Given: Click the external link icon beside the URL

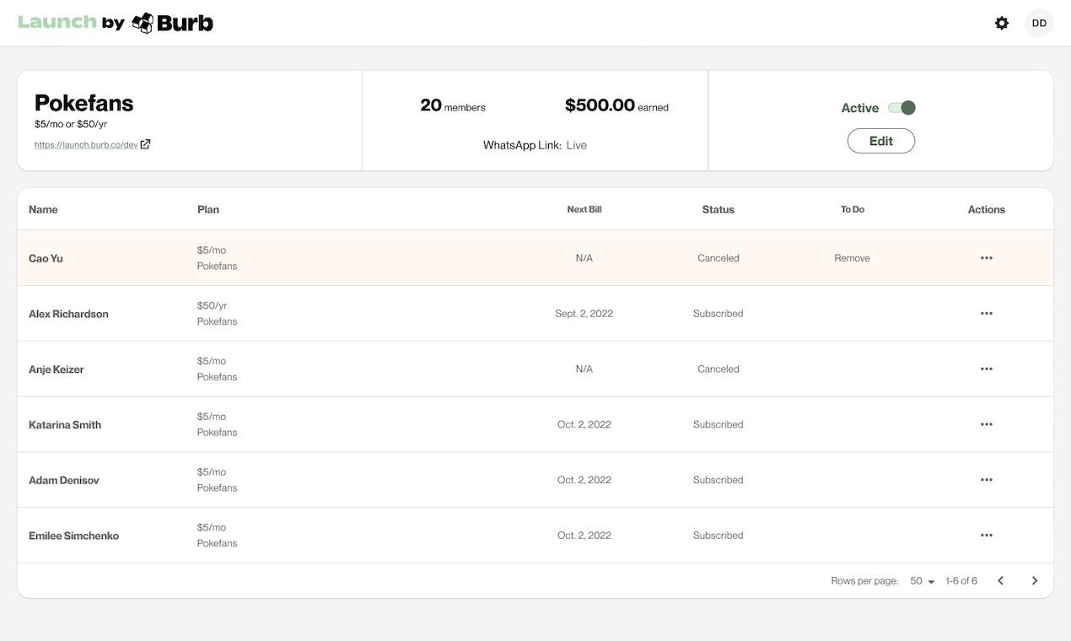Looking at the screenshot, I should click(x=145, y=144).
